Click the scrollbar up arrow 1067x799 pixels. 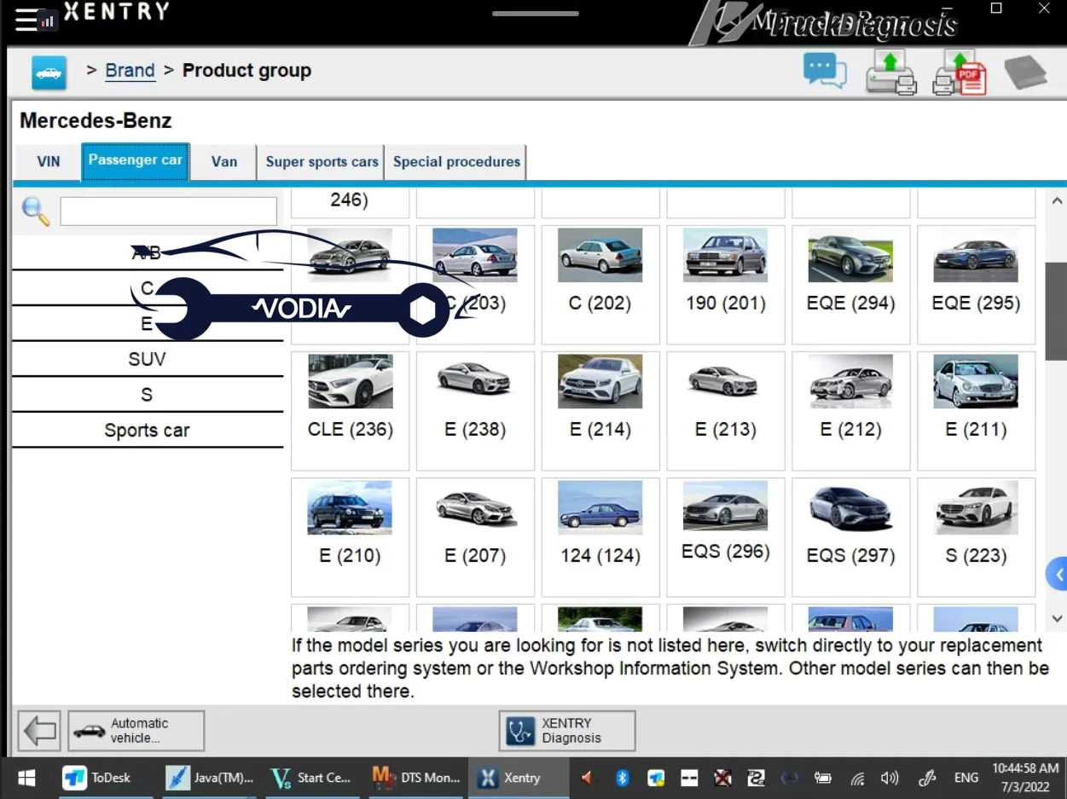[x=1057, y=202]
